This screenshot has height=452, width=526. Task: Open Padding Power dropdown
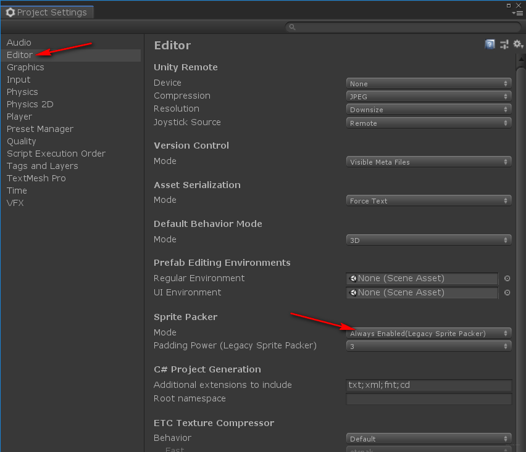point(428,346)
